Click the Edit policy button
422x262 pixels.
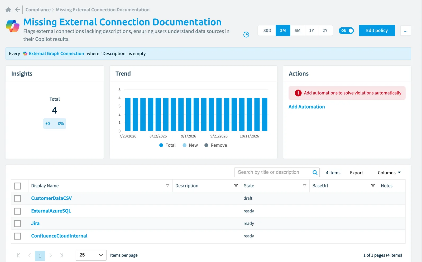click(377, 31)
